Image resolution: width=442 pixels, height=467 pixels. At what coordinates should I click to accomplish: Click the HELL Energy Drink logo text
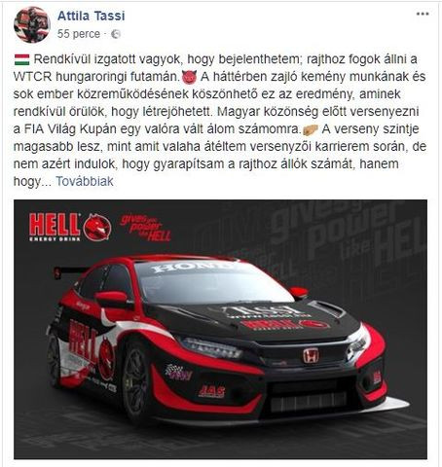55,227
